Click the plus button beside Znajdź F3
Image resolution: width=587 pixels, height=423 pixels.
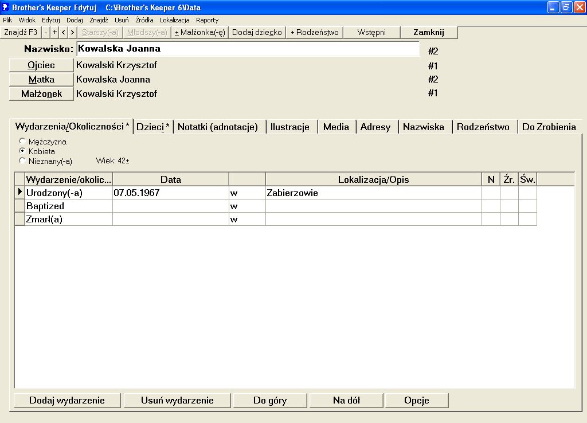pos(55,33)
